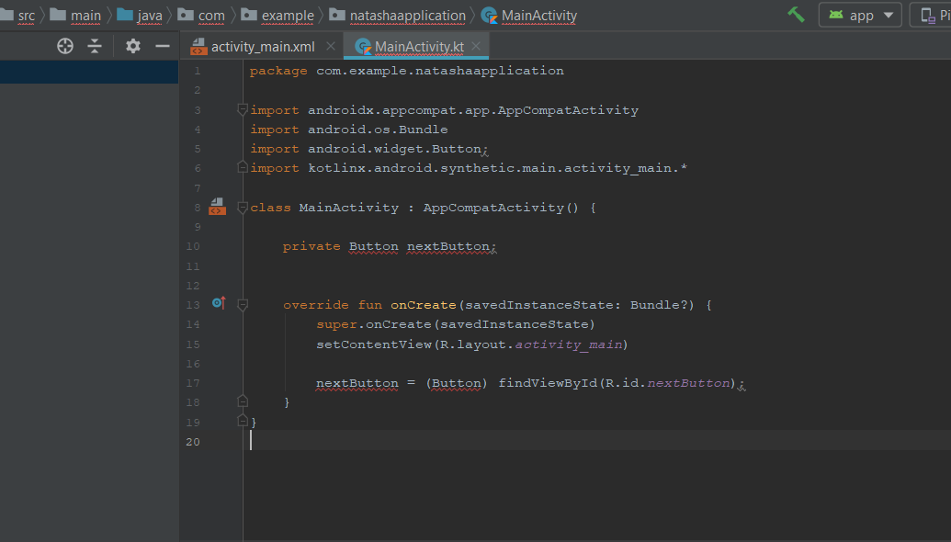
Task: Click the Collapse All icon in project panel
Action: (95, 46)
